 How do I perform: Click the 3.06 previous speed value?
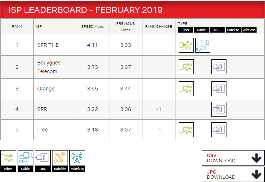pyautogui.click(x=126, y=109)
